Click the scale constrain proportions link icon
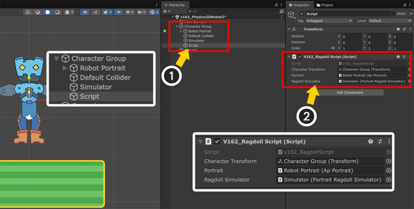This screenshot has width=414, height=209. pyautogui.click(x=334, y=48)
